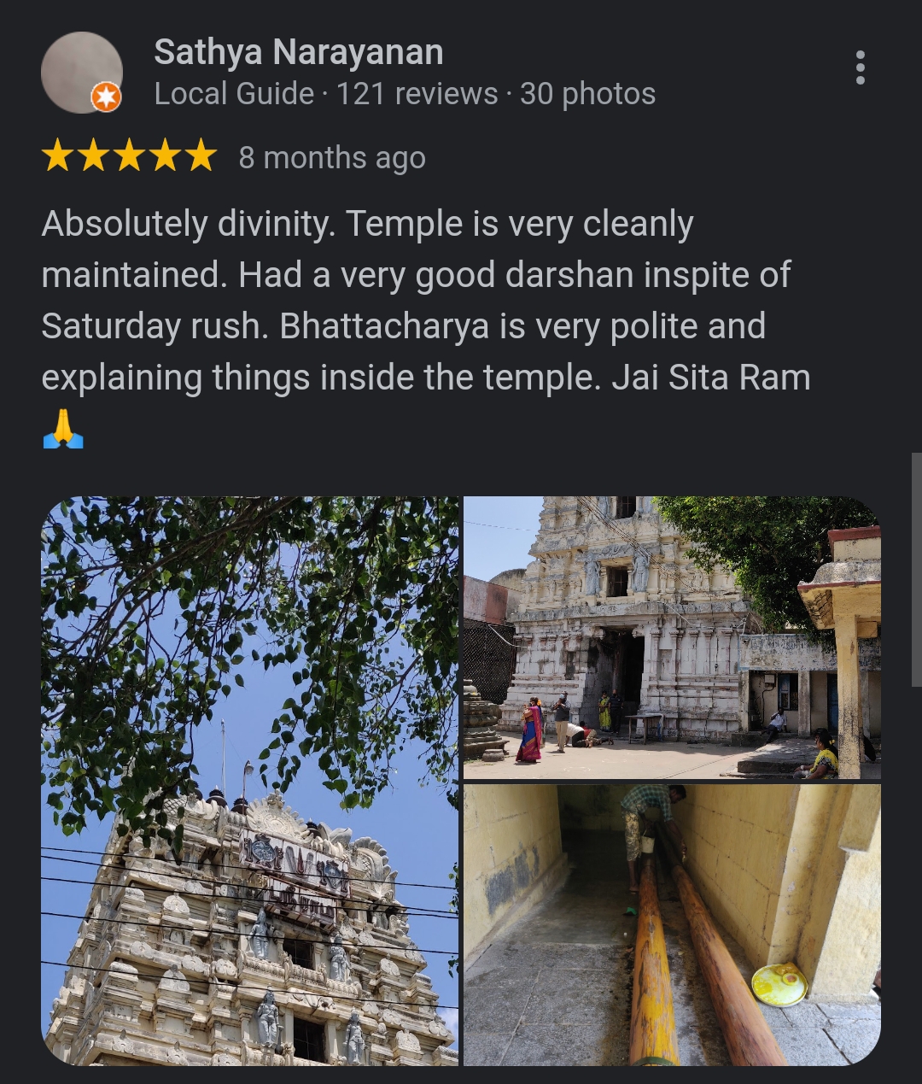
Task: Tap Local Guide 121 reviews info line
Action: 405,94
